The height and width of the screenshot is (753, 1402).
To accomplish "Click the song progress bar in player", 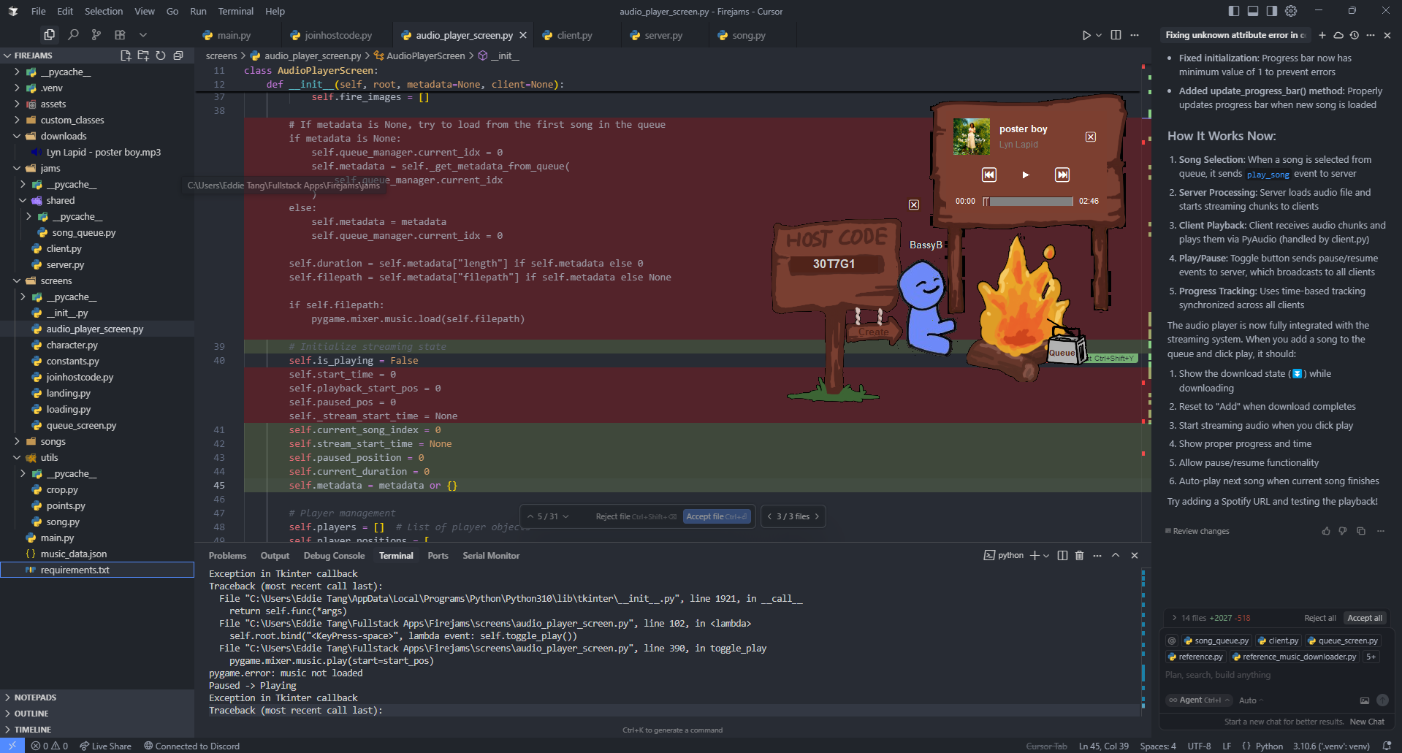I will coord(1029,201).
